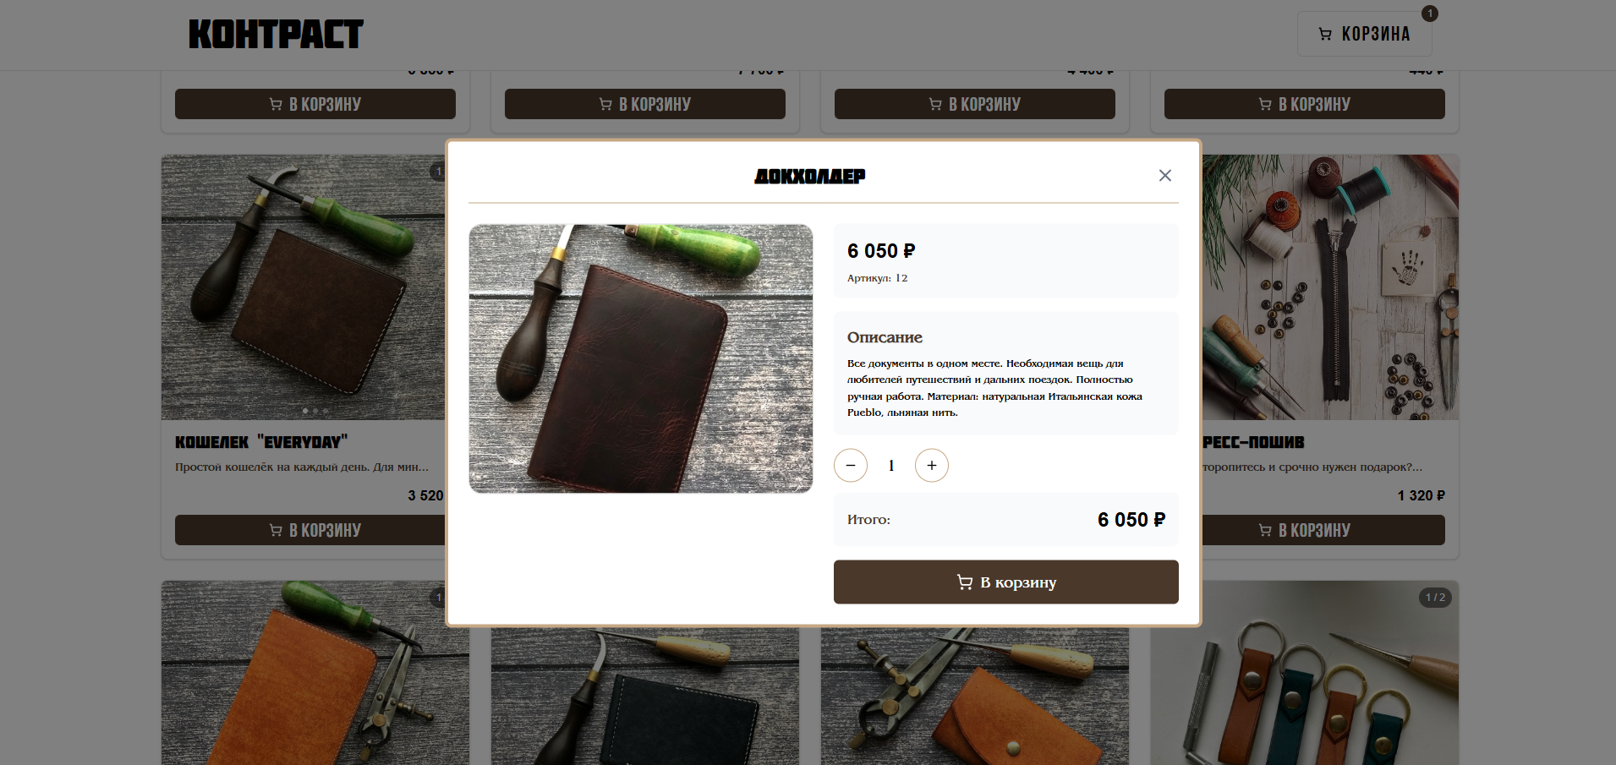Screen dimensions: 1616x765
Task: Increase quantity with the plus button
Action: 931,466
